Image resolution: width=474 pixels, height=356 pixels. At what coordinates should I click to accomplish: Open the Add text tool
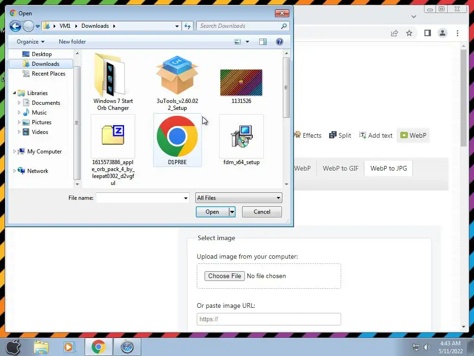[x=376, y=135]
